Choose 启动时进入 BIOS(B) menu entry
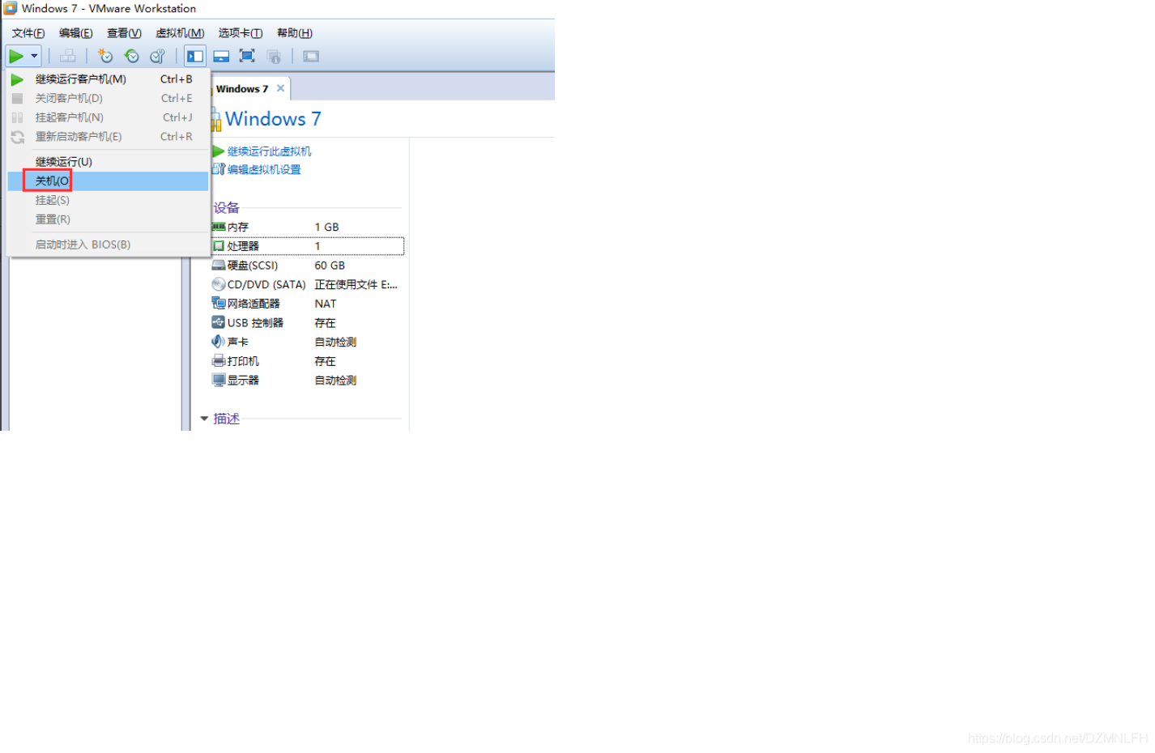The image size is (1155, 753). (108, 245)
